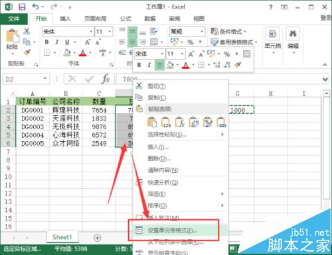Toggle middle vertical align in ribbon
Screen dimensions: 332x255
(x=132, y=32)
